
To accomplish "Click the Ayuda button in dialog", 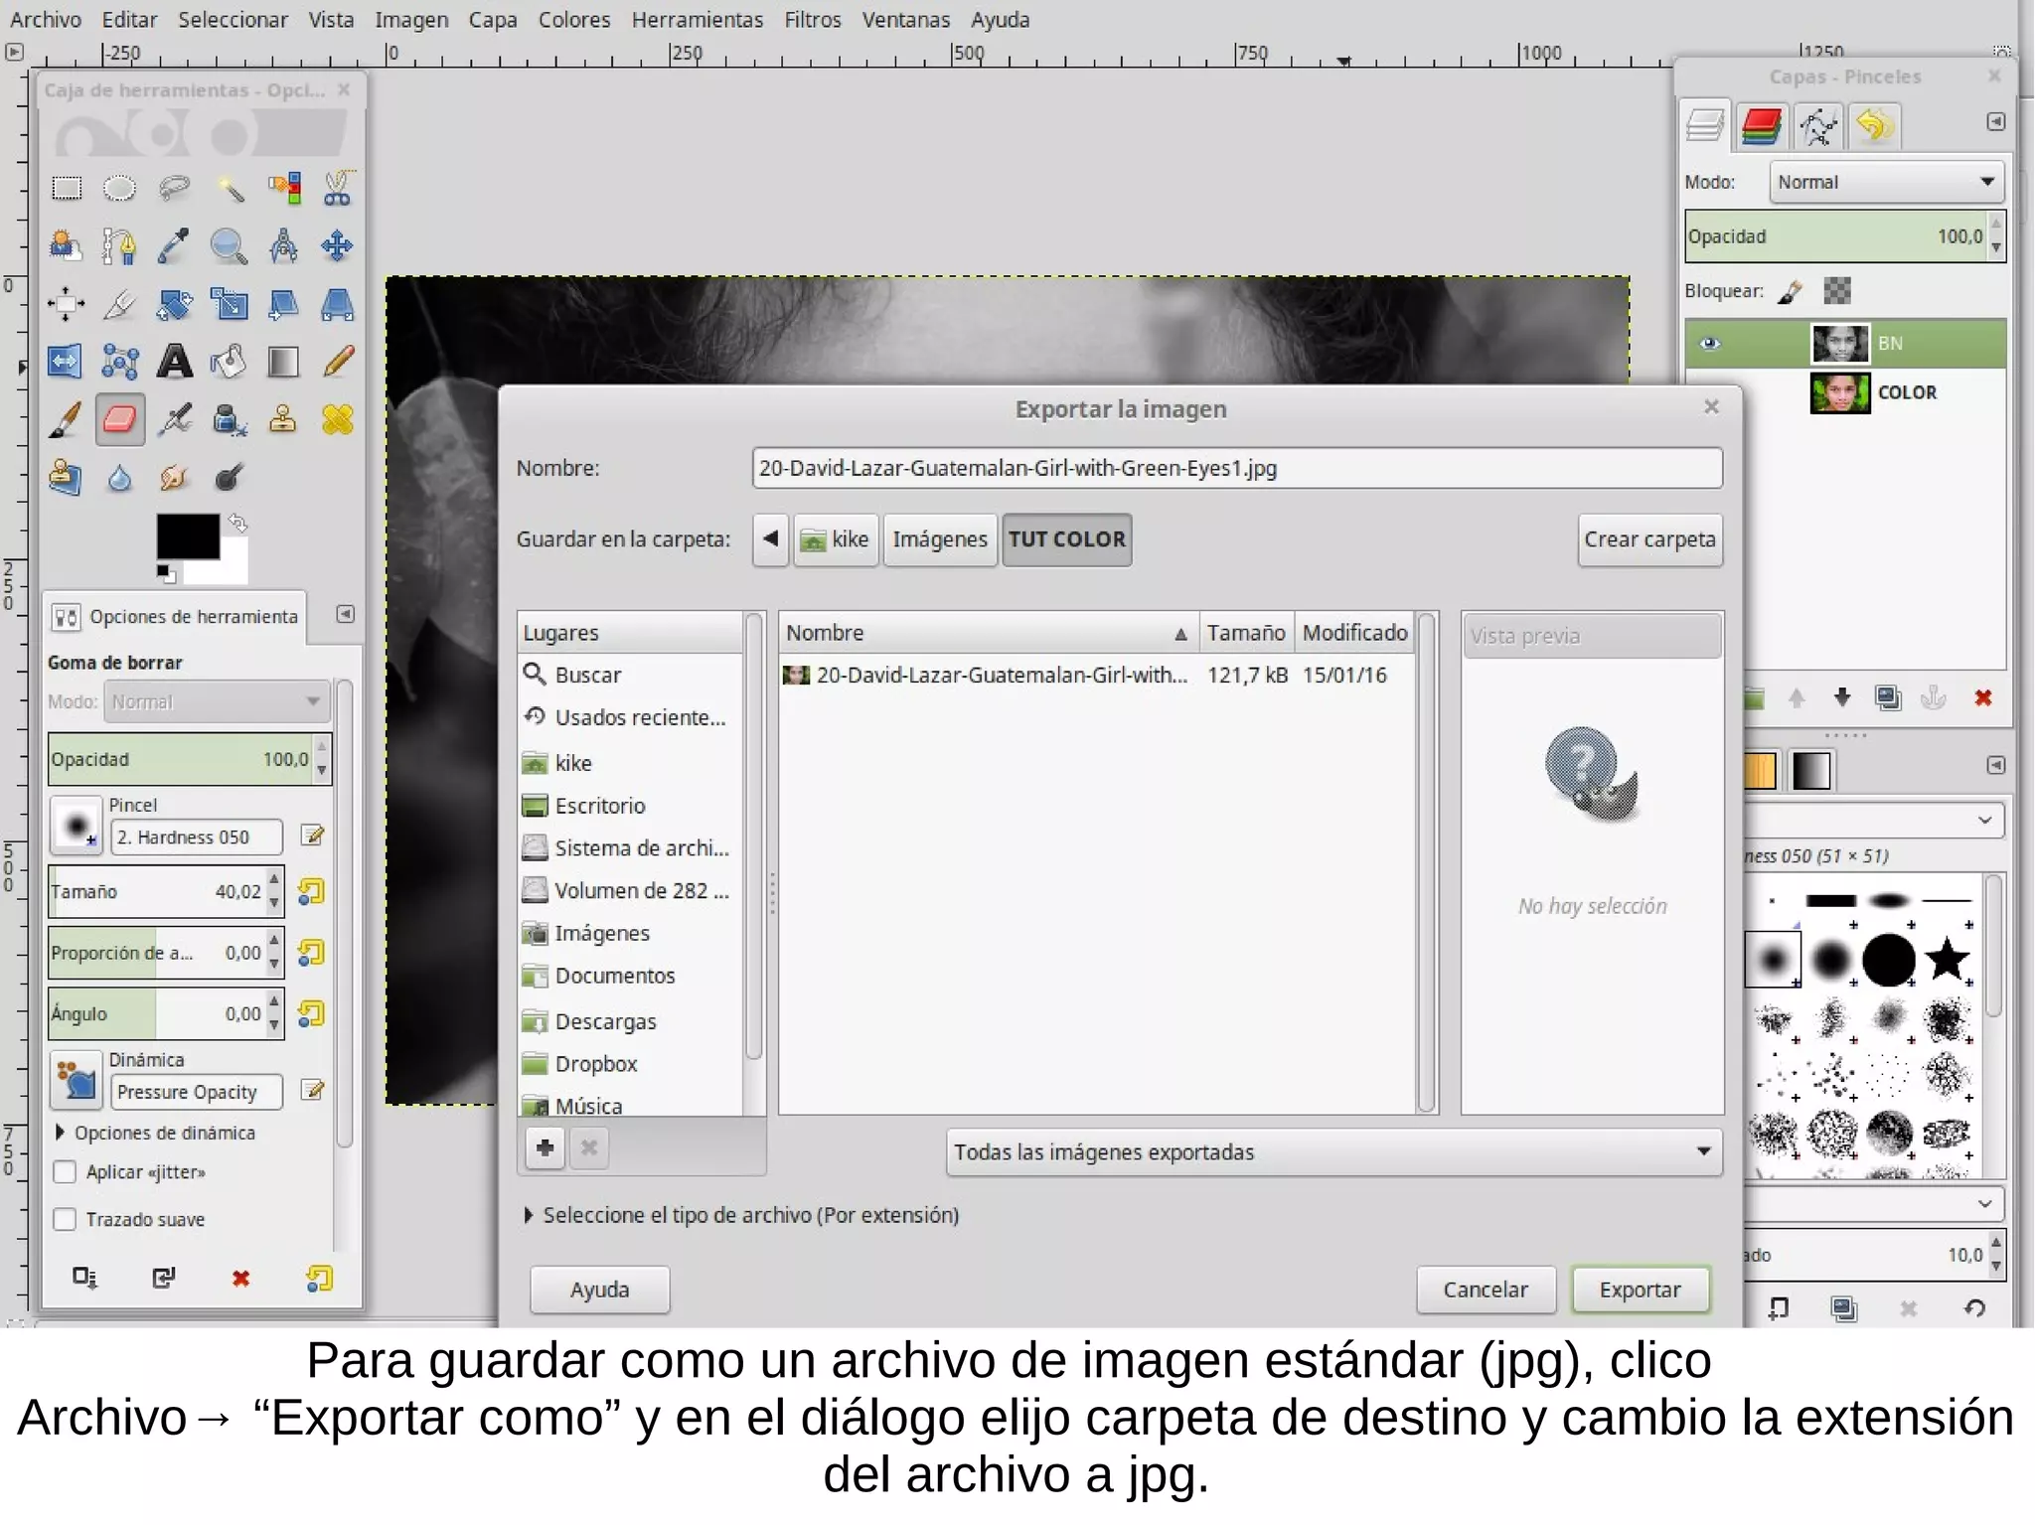I will click(x=600, y=1290).
